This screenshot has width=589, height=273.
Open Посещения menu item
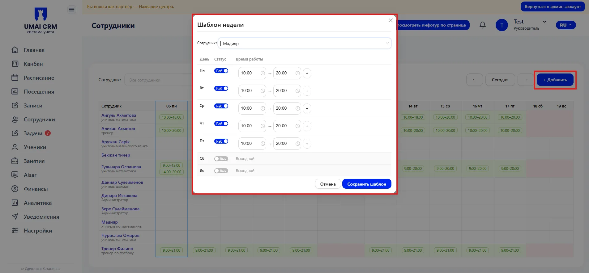pos(39,92)
